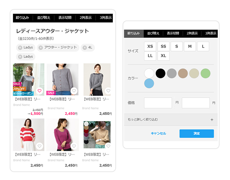Remove the アウター・ジャケット filter chip
The height and width of the screenshot is (180, 230).
tap(41, 48)
